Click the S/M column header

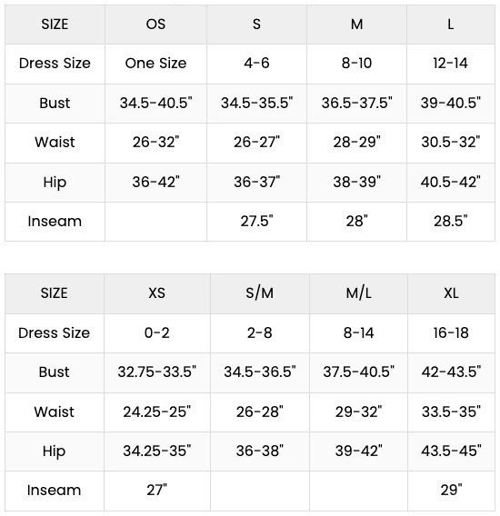pyautogui.click(x=260, y=293)
